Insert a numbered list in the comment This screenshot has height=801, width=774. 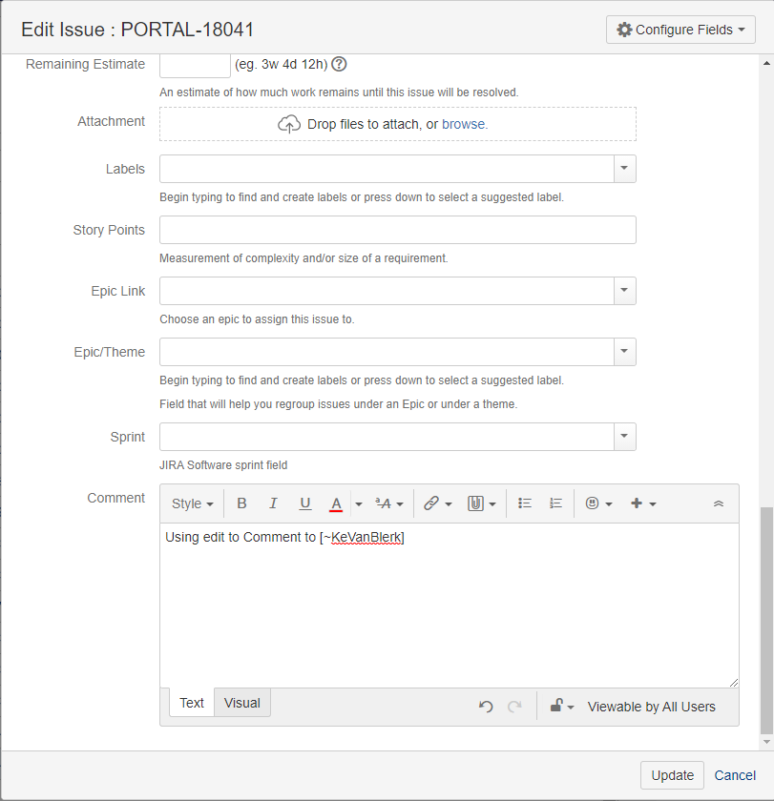pos(555,503)
